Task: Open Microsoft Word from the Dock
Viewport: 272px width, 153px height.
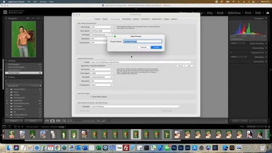Action: pyautogui.click(x=85, y=148)
